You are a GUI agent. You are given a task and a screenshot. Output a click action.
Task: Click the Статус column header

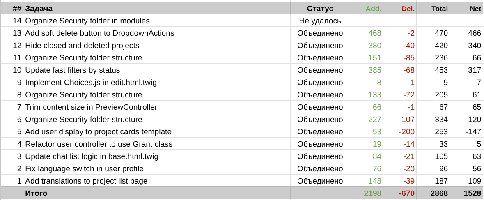click(320, 9)
